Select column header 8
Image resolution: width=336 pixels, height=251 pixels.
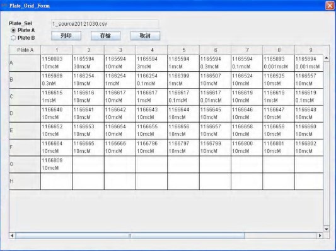279,50
